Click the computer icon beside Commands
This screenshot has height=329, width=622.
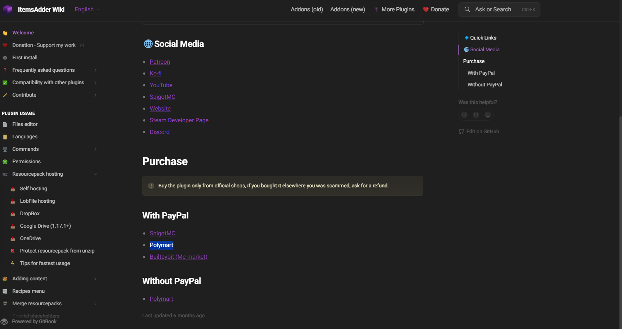pos(5,149)
